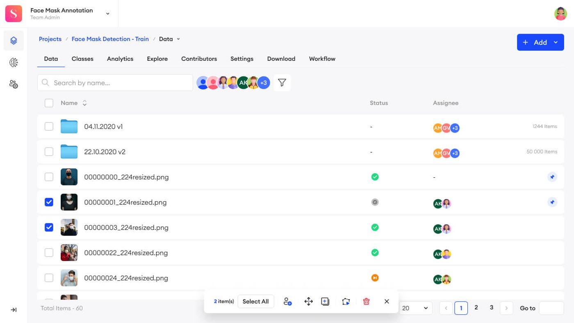The width and height of the screenshot is (574, 323).
Task: Focus the Search by name field
Action: pos(115,83)
